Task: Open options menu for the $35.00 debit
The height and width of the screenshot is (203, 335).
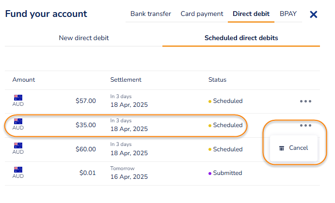Action: click(x=305, y=125)
